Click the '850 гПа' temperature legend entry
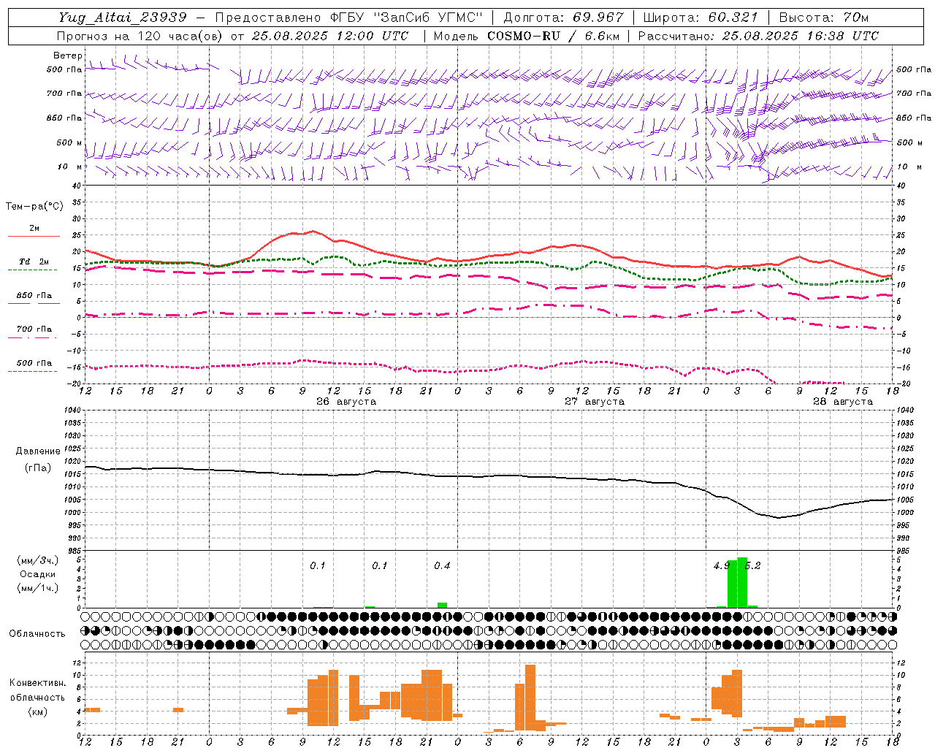 click(x=34, y=296)
